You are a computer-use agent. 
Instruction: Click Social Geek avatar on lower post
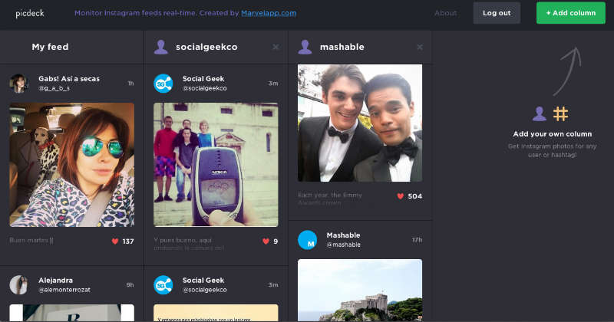click(163, 285)
